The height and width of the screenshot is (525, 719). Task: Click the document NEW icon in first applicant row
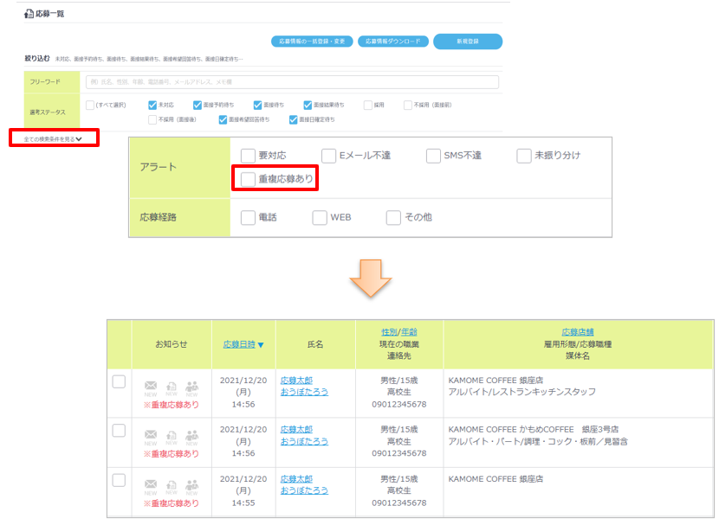click(x=172, y=385)
